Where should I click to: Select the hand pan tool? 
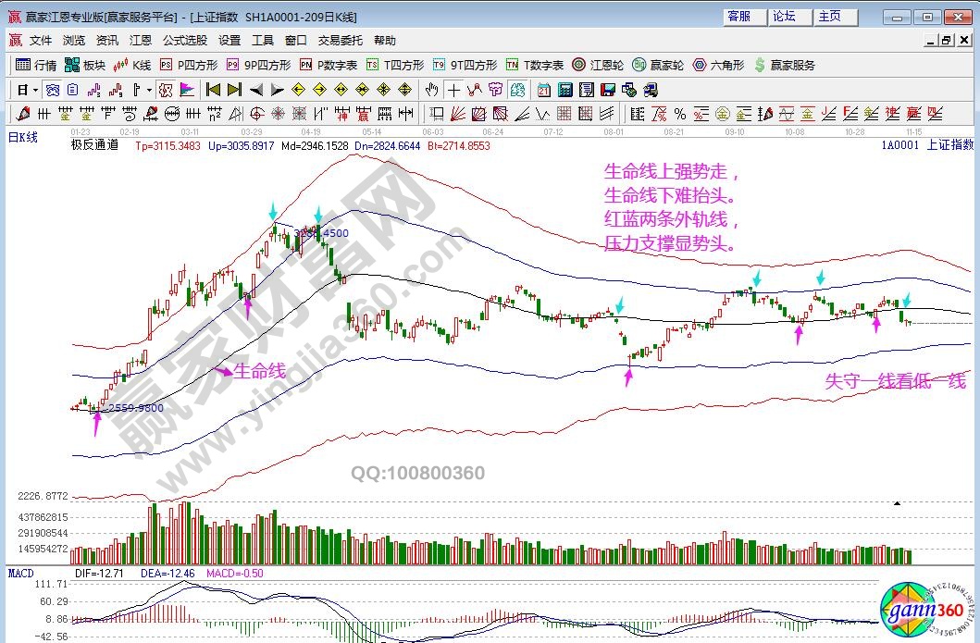click(x=430, y=90)
